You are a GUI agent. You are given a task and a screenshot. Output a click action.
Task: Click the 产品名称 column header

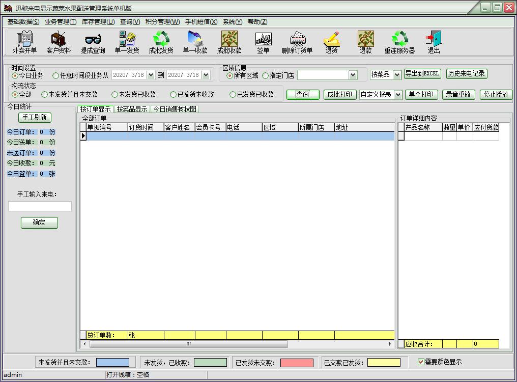[423, 127]
